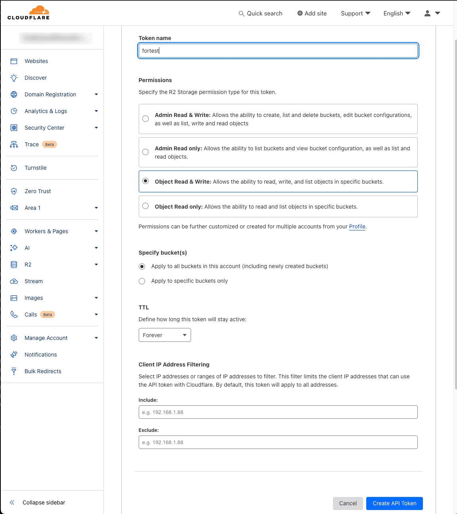The image size is (457, 514).
Task: Click the Notifications megaphone icon
Action: pos(14,355)
